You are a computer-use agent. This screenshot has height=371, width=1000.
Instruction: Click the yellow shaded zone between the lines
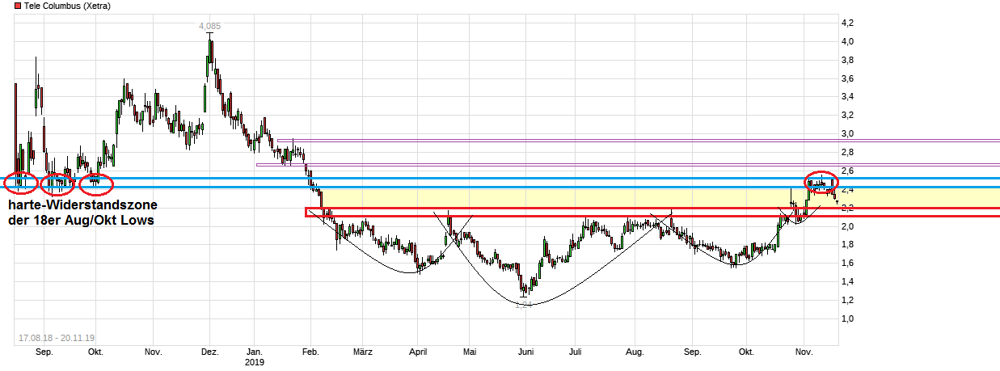[566, 198]
